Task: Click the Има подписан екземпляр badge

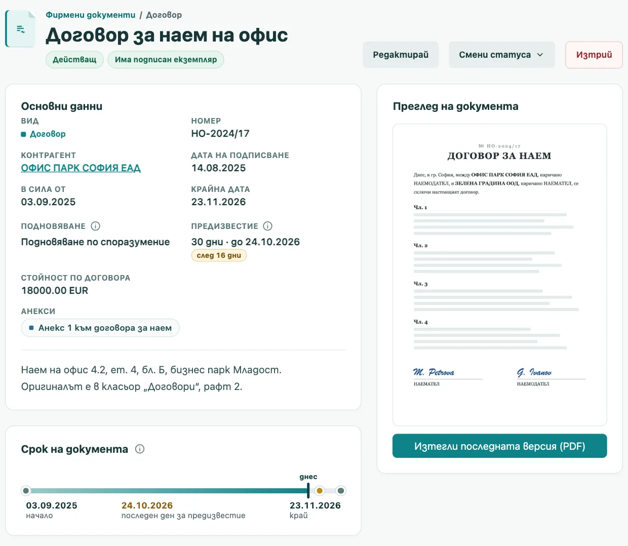Action: point(166,59)
